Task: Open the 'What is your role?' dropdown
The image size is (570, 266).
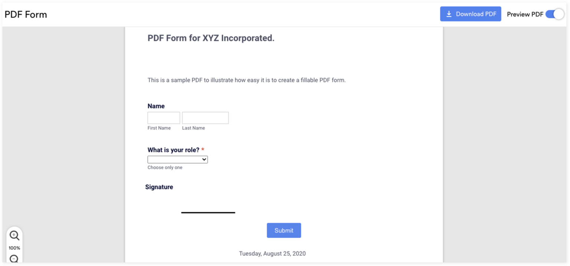Action: pos(177,159)
